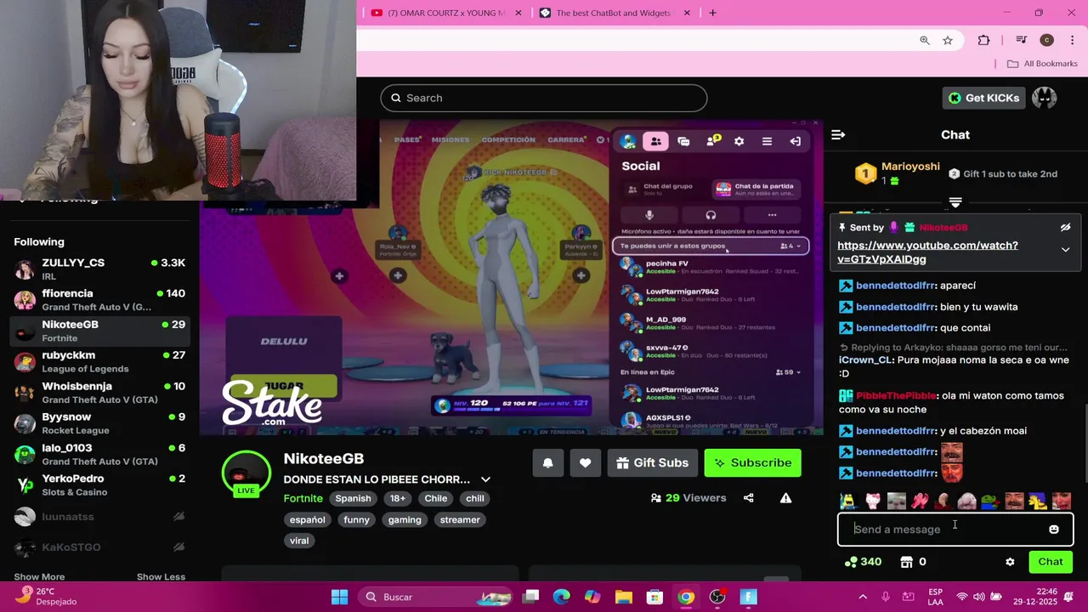1088x612 pixels.
Task: Click Show Less under Following
Action: coord(161,577)
